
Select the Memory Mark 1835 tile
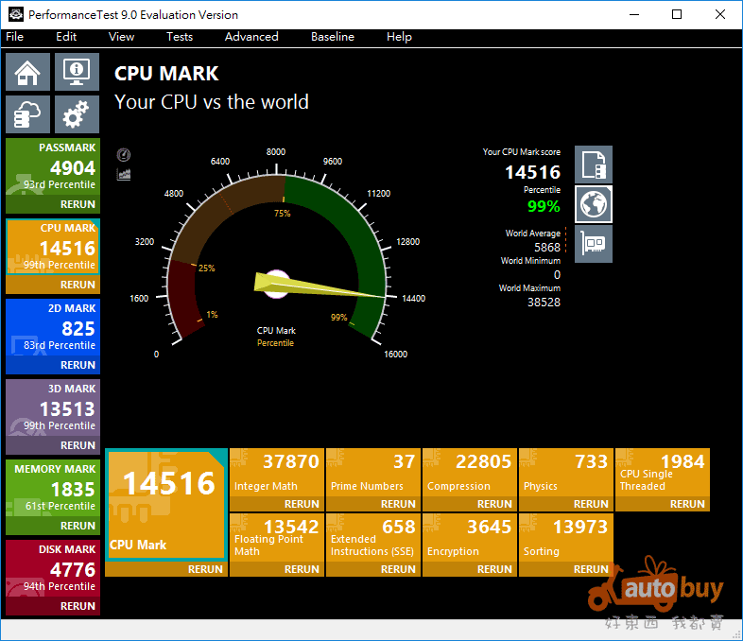pos(53,488)
